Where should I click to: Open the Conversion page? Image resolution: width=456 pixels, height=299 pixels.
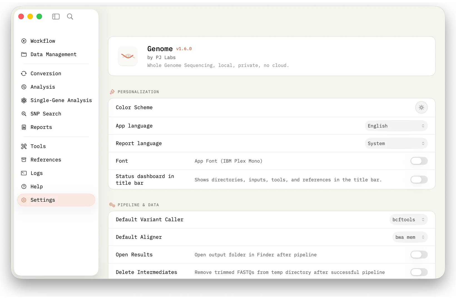click(x=56, y=73)
